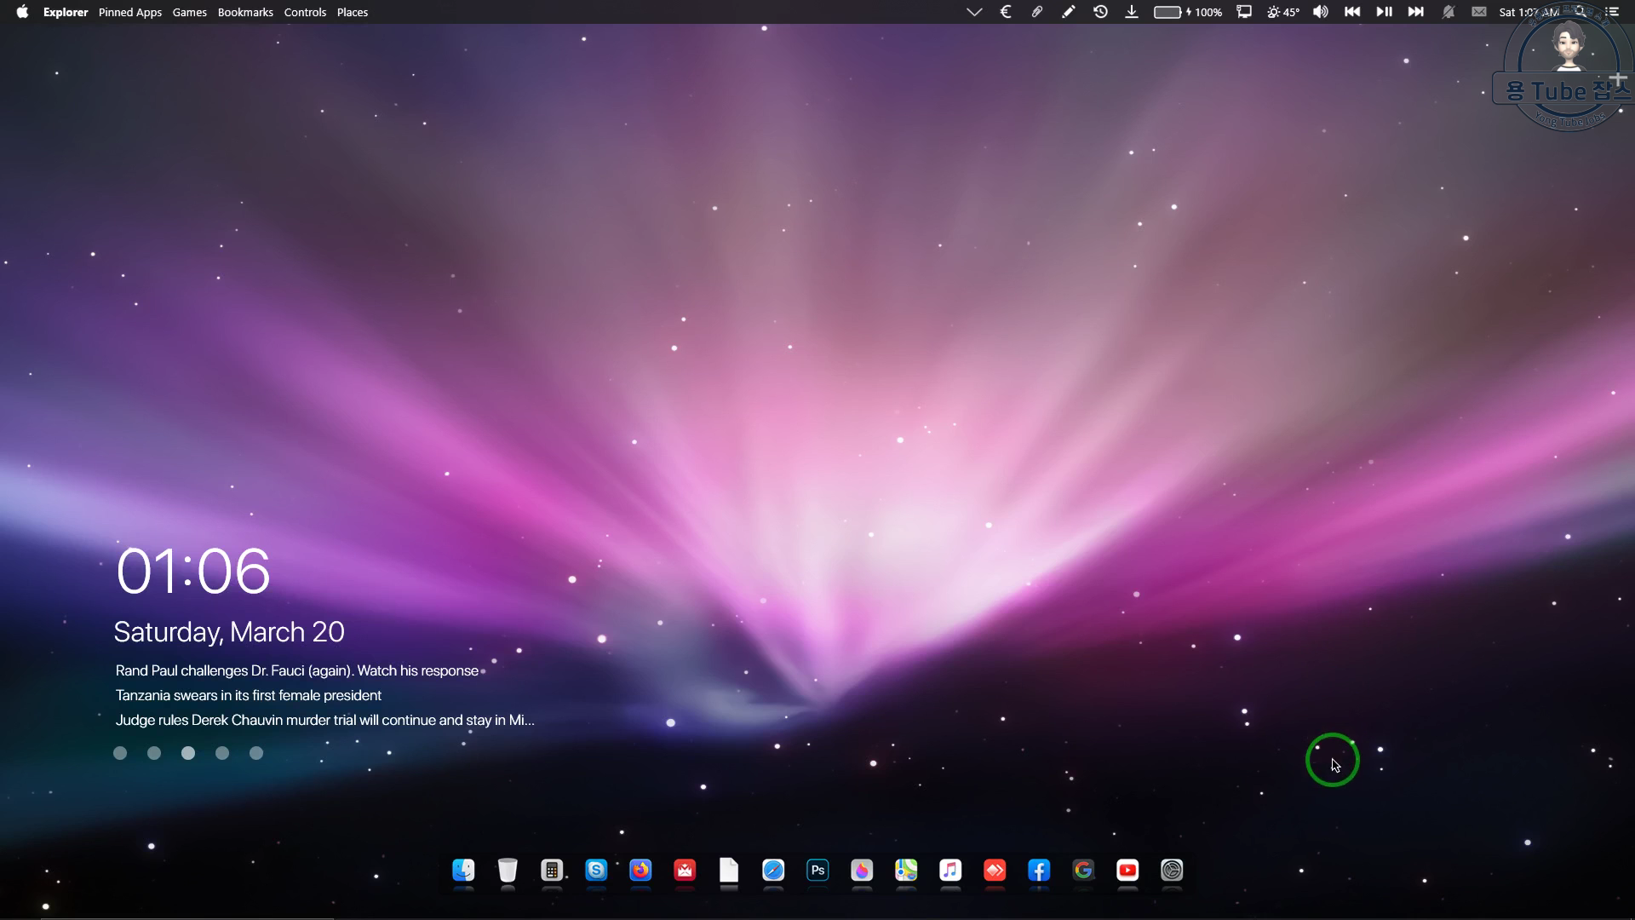Open the Bookmarks menu

pos(245,12)
